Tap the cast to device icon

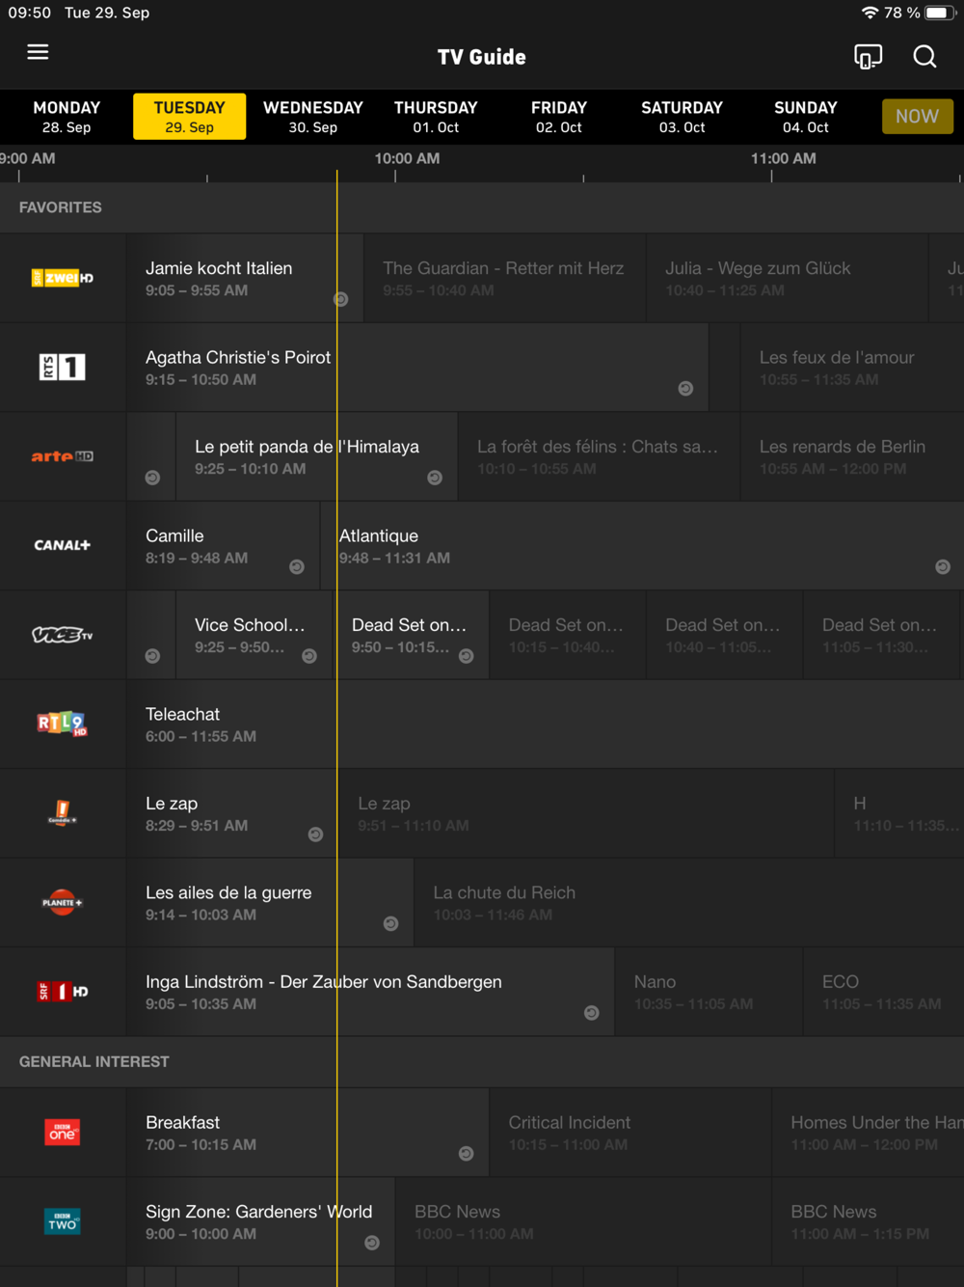point(868,57)
